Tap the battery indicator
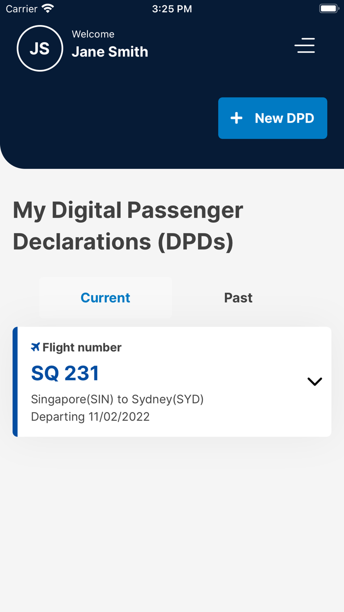Image resolution: width=344 pixels, height=612 pixels. pyautogui.click(x=328, y=8)
